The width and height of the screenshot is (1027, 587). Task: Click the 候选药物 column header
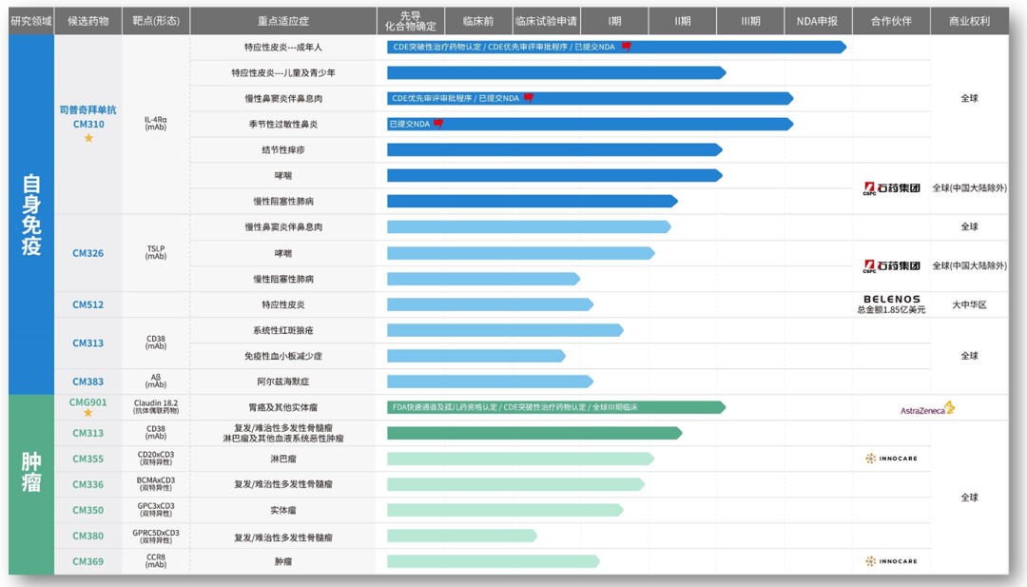pyautogui.click(x=87, y=21)
